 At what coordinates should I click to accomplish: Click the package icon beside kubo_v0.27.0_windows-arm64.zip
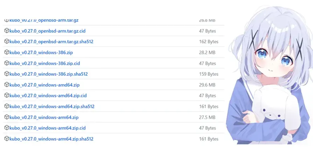(x=7, y=117)
